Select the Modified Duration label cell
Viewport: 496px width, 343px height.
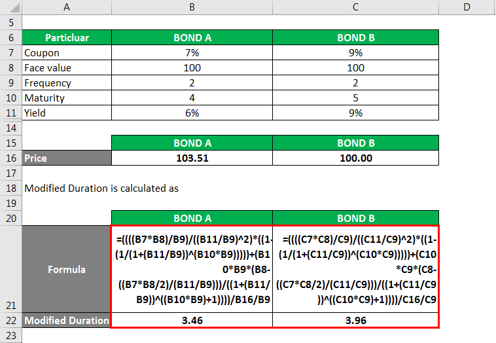click(67, 320)
